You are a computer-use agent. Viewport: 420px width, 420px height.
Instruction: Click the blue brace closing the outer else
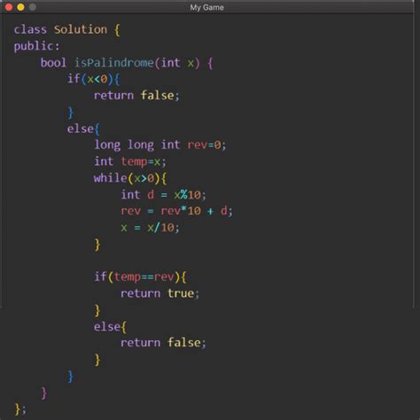[x=70, y=377]
